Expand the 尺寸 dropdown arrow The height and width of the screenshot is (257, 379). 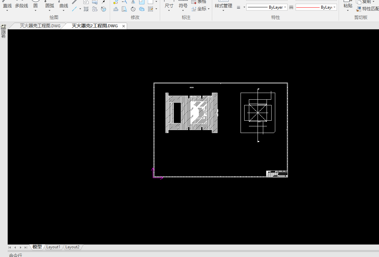[x=169, y=11]
